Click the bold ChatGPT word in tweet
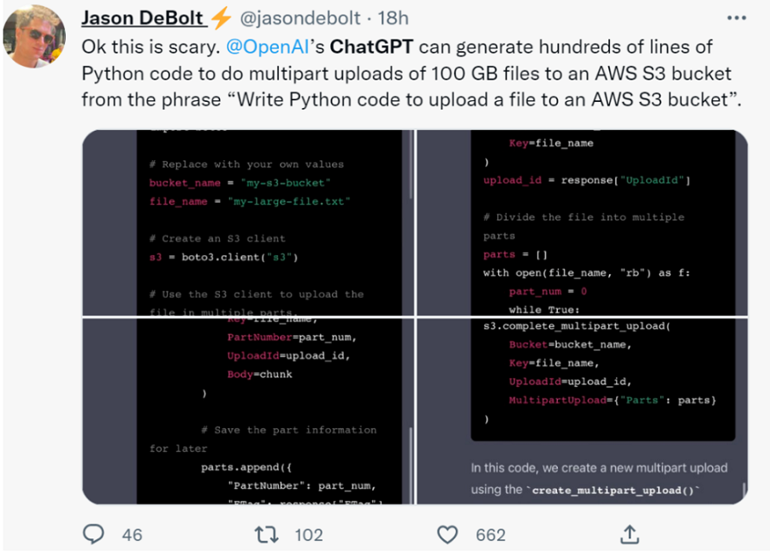Image resolution: width=770 pixels, height=553 pixels. click(x=366, y=46)
